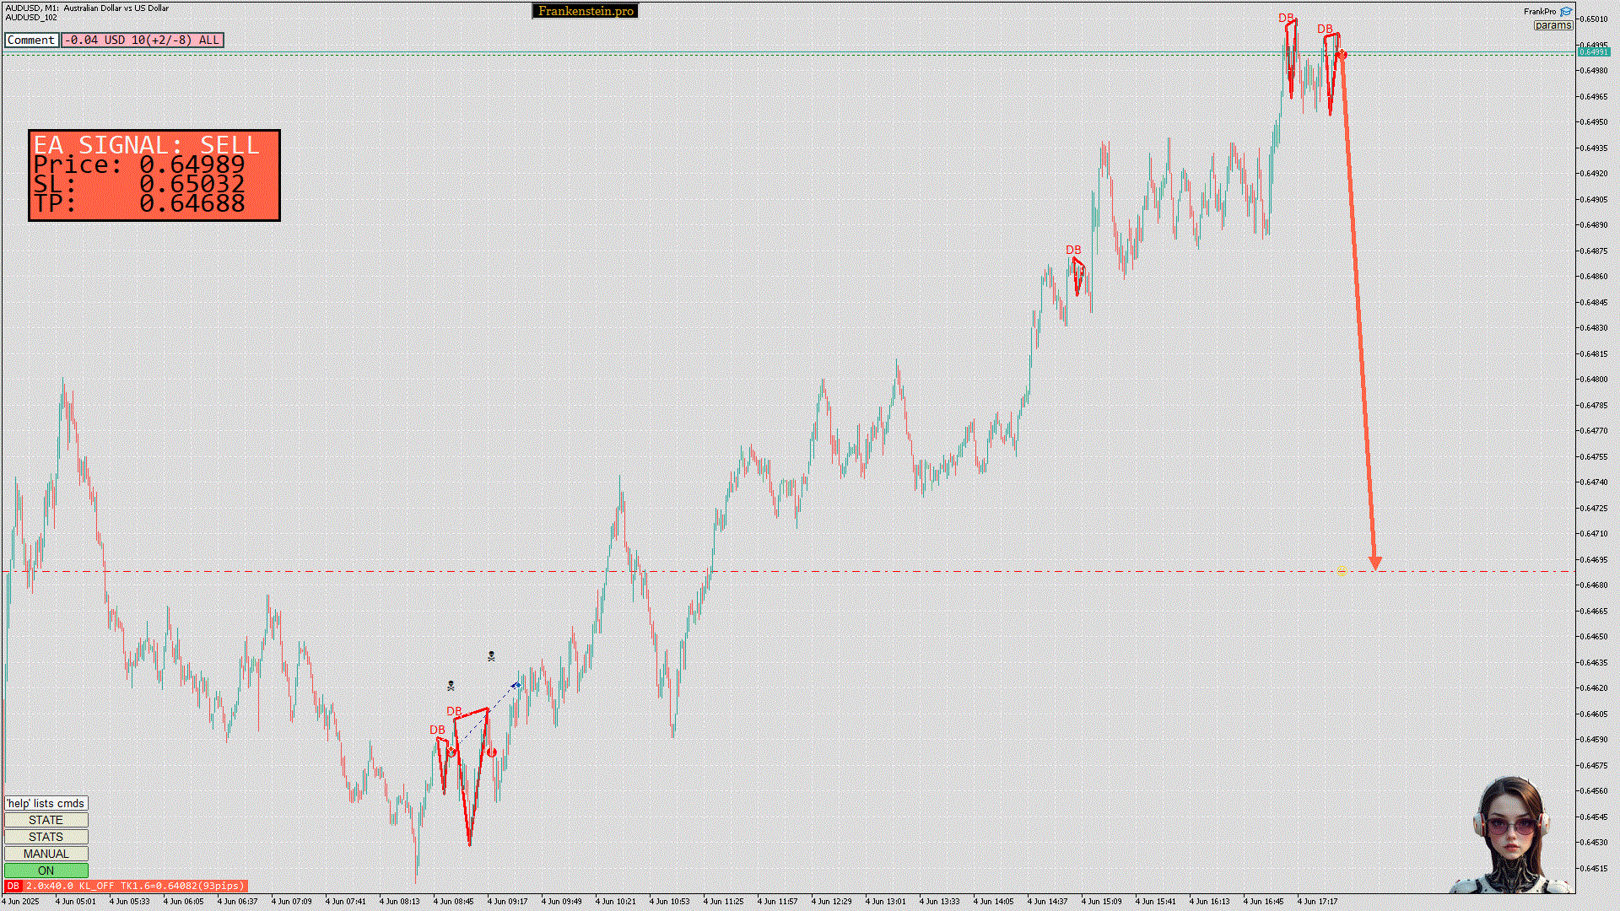Open the params panel
This screenshot has width=1620, height=911.
click(x=1552, y=25)
